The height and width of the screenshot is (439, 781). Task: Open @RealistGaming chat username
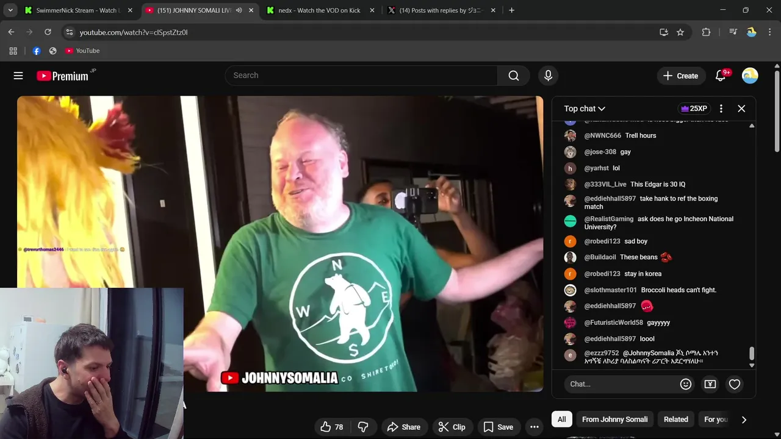[x=609, y=219]
